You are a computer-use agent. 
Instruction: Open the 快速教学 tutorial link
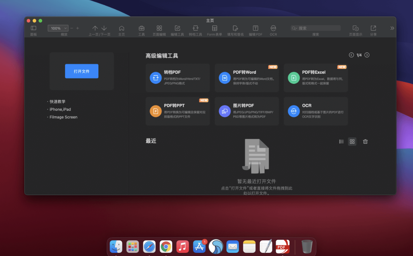pos(57,102)
